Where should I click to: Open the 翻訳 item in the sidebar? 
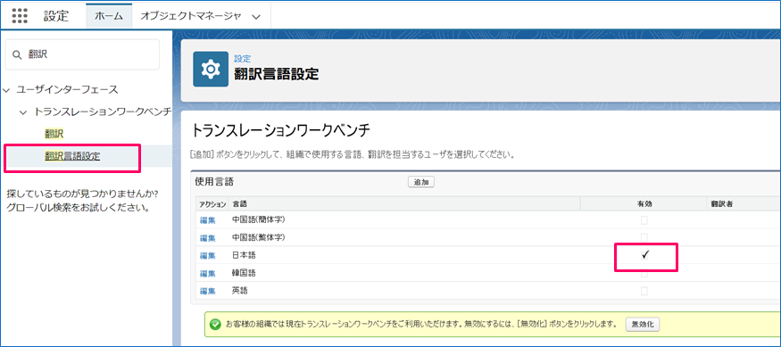coord(54,134)
